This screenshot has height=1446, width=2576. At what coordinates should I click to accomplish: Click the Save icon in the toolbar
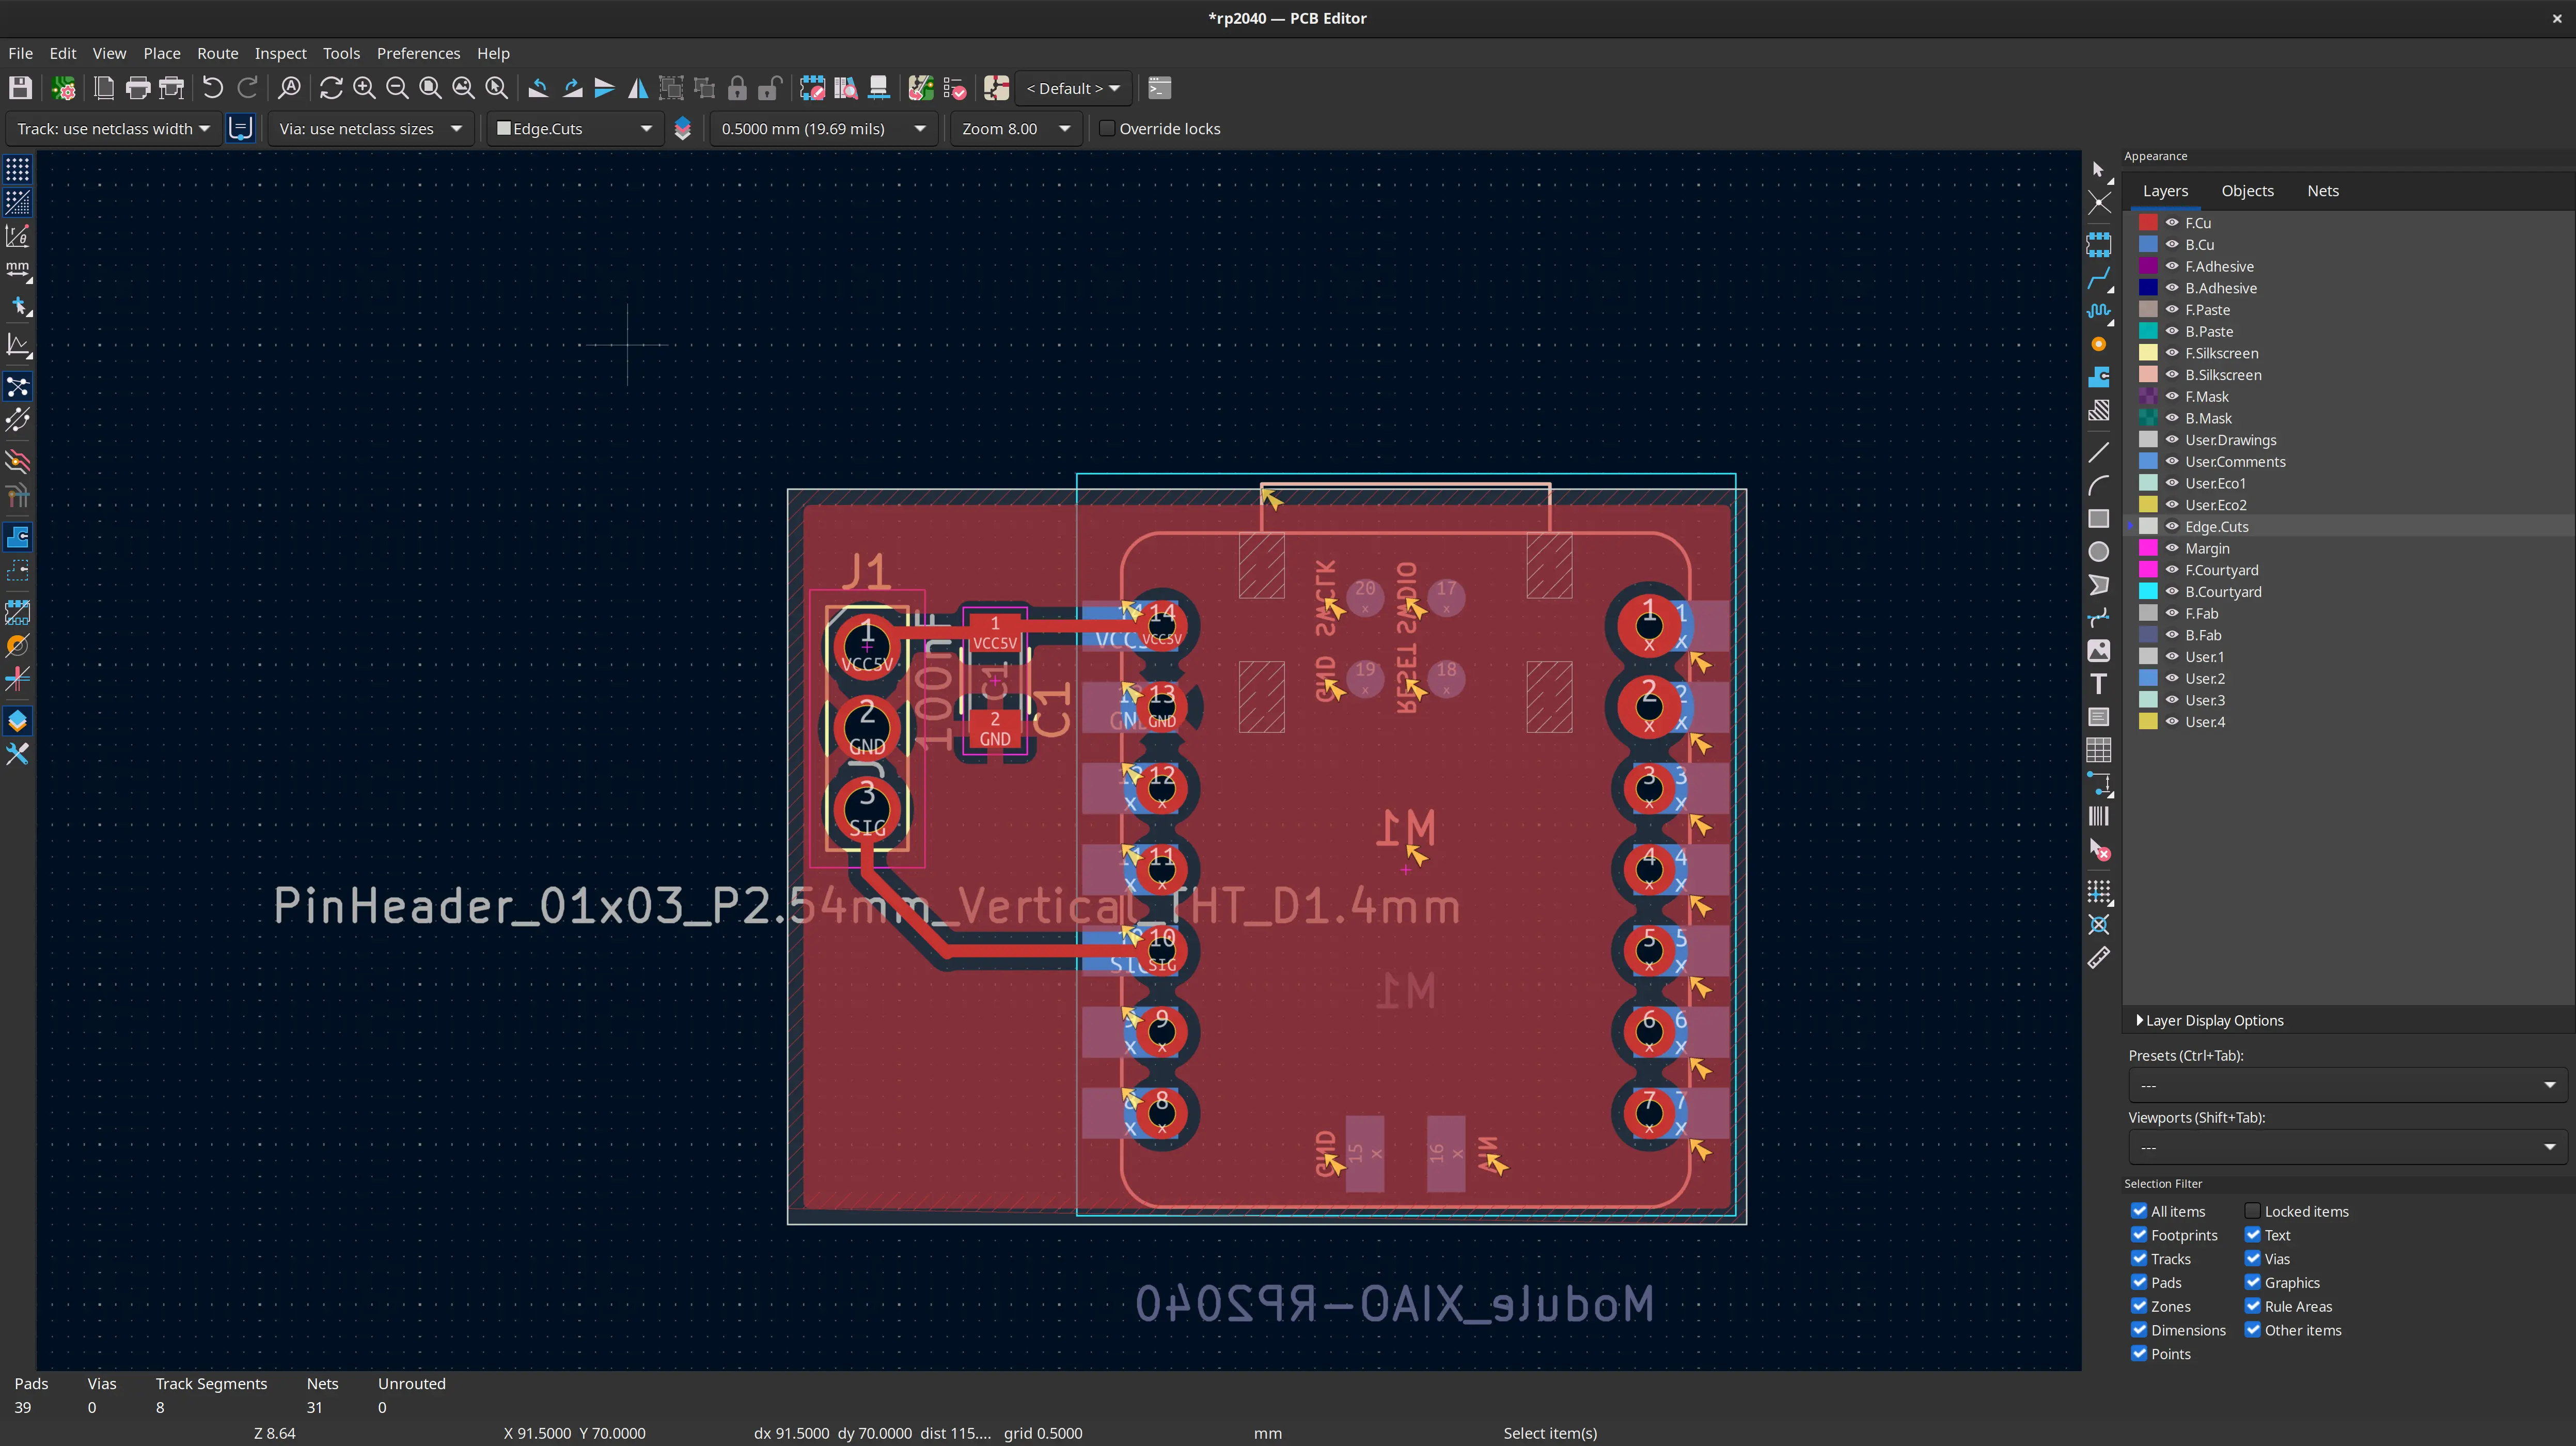20,88
